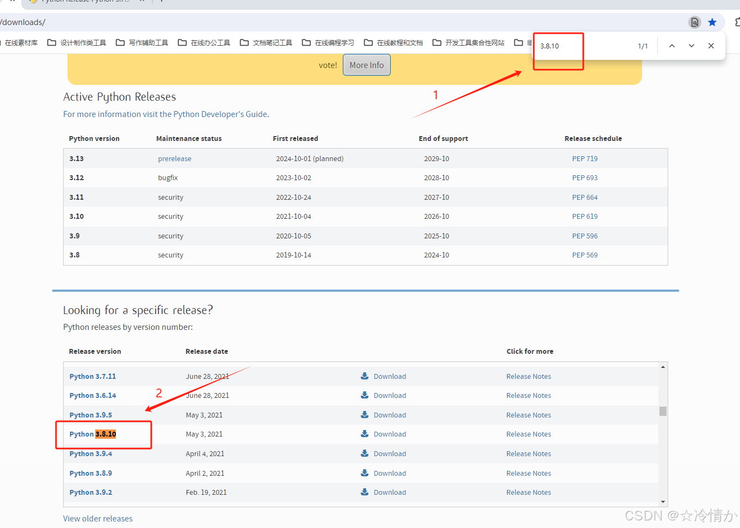The image size is (740, 528).
Task: Open the Python 3.7.11 release page
Action: point(92,377)
